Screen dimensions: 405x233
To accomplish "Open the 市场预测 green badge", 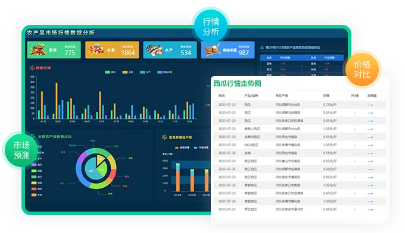I will 21,150.
